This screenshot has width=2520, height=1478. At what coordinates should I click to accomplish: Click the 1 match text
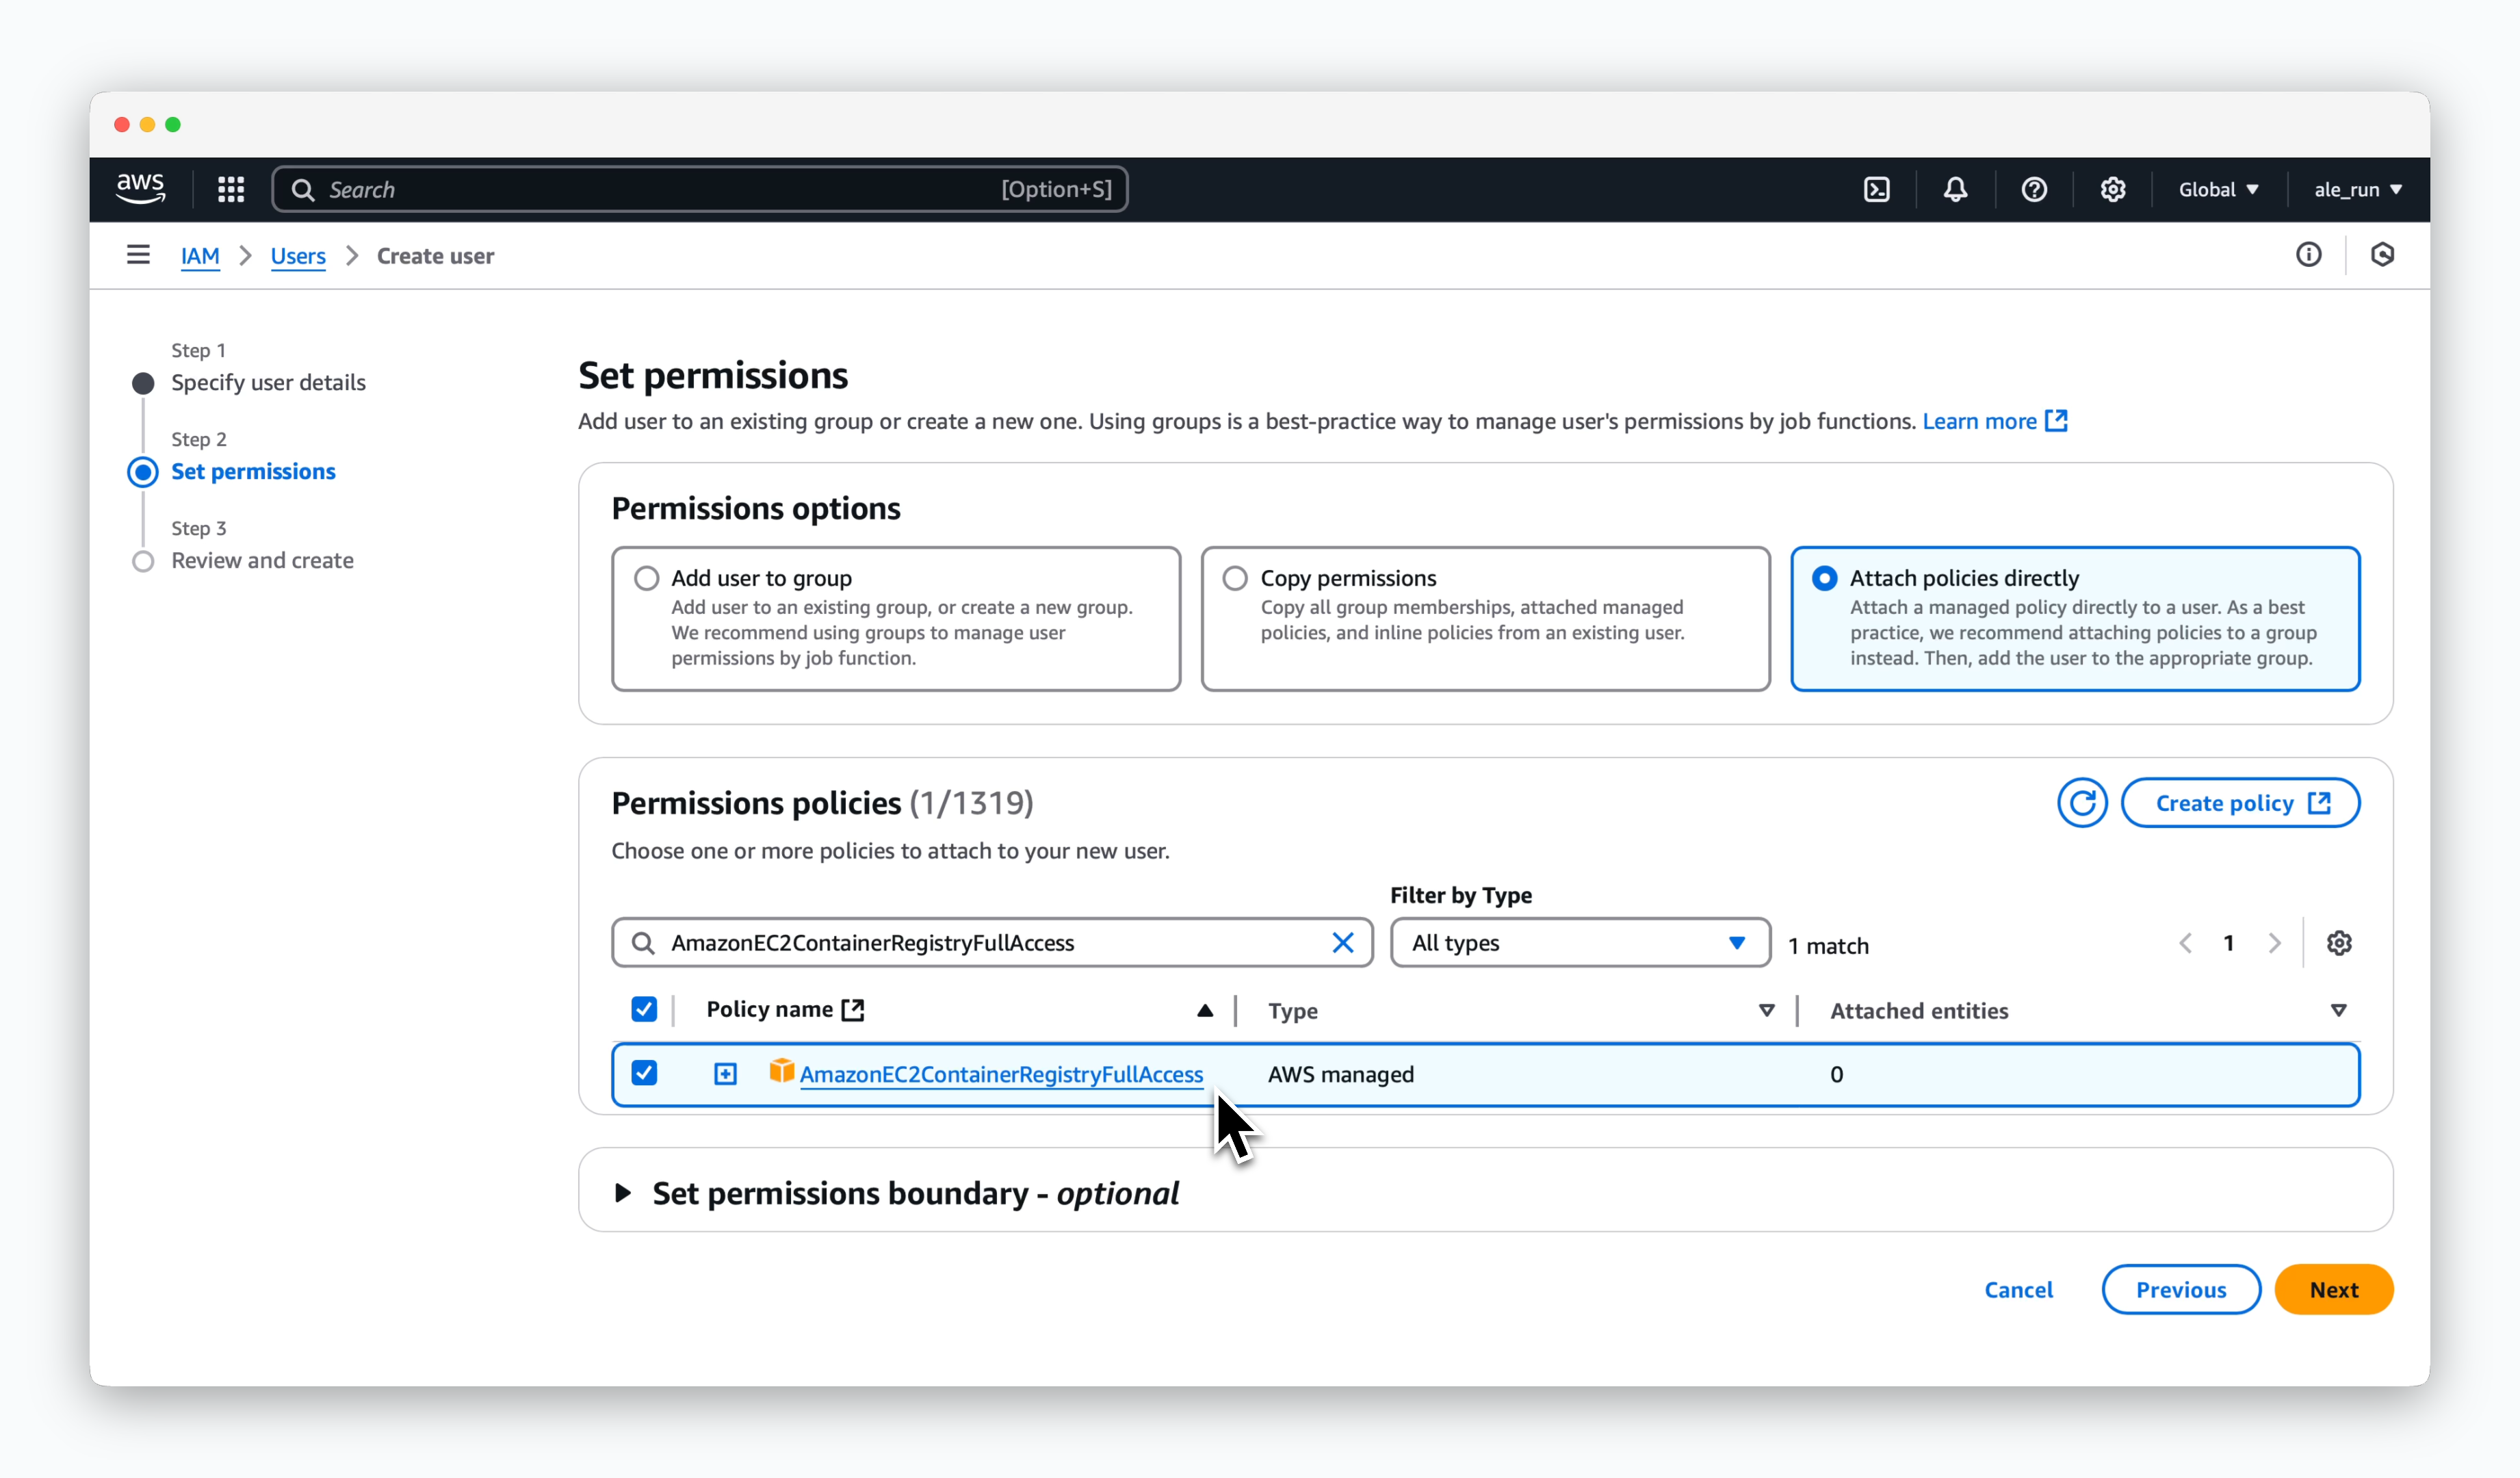[x=1828, y=946]
